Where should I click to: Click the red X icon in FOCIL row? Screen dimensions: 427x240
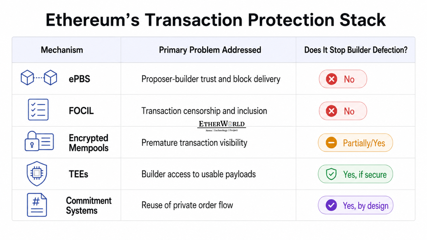coord(331,111)
